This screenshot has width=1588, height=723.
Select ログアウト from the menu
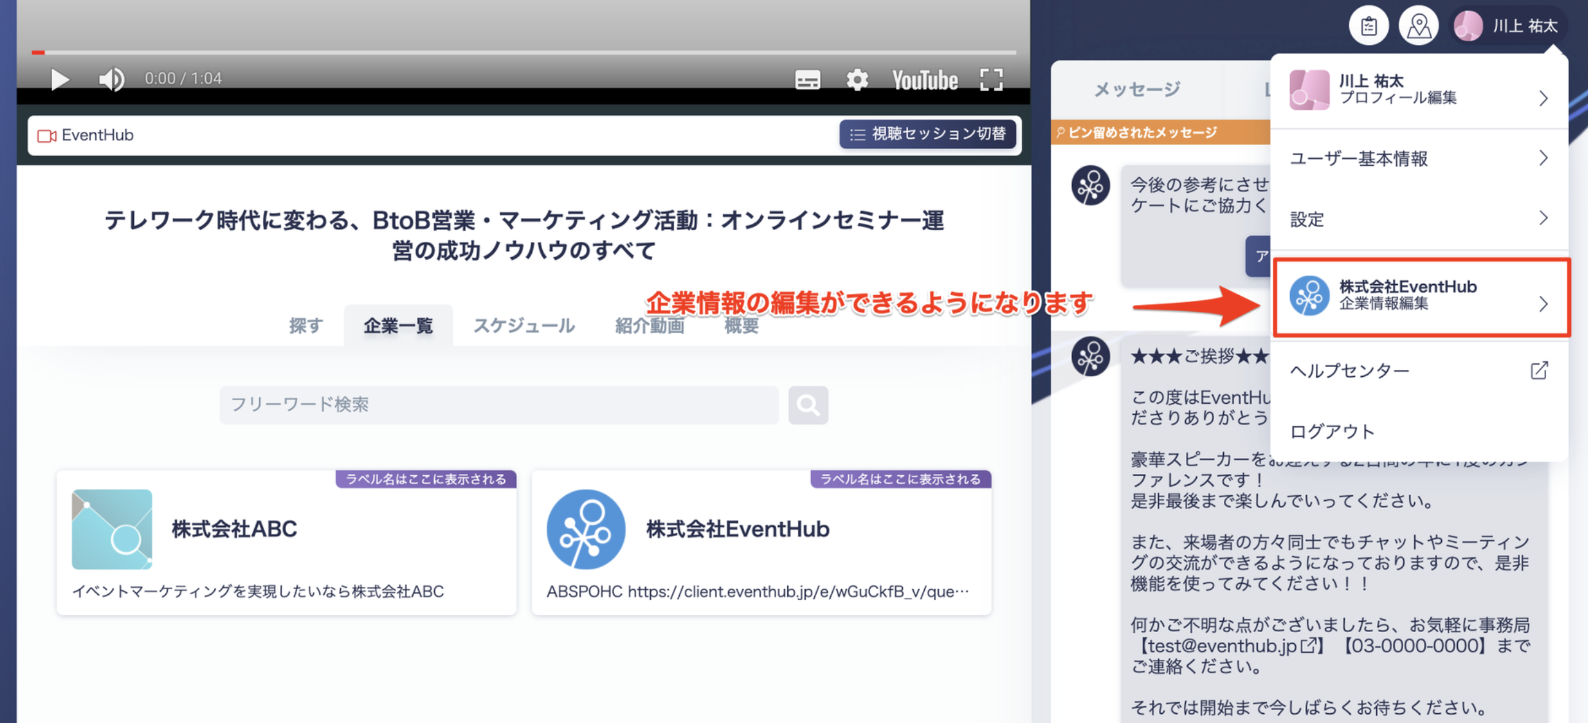point(1419,431)
